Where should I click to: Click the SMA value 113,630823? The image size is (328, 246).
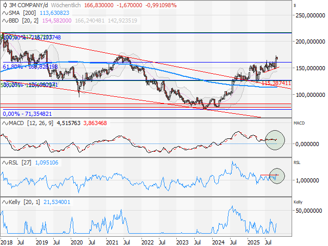pos(54,13)
